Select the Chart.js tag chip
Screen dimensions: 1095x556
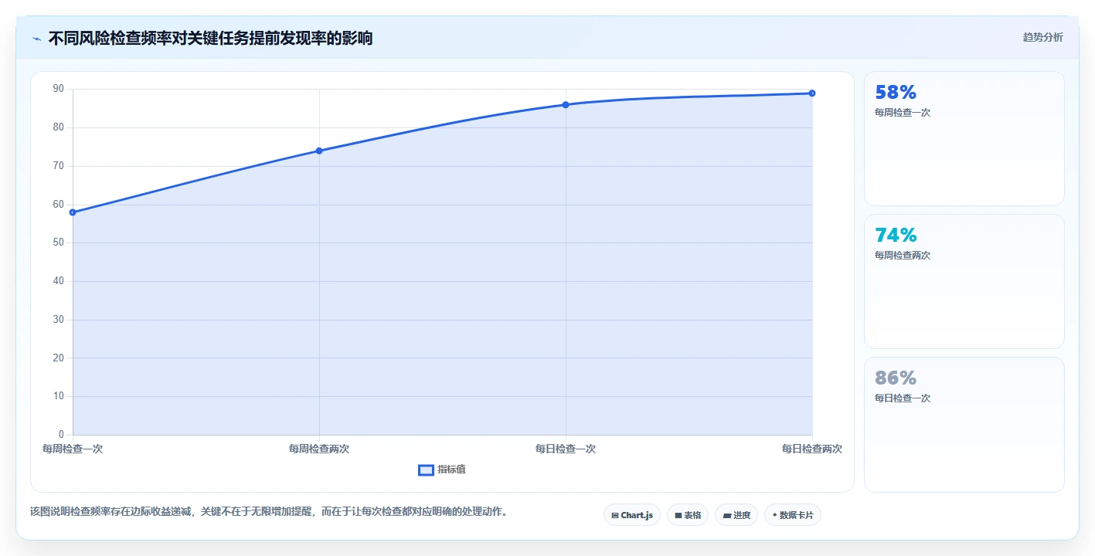click(632, 515)
